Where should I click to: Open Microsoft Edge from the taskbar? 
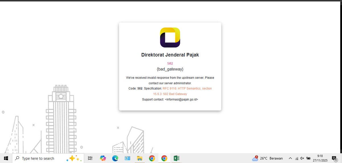coord(115,158)
